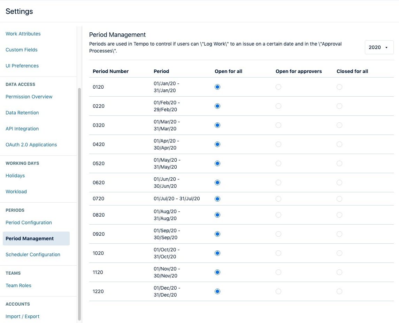Viewport: 399px width, 323px height.
Task: View Team Roles settings
Action: 18,285
